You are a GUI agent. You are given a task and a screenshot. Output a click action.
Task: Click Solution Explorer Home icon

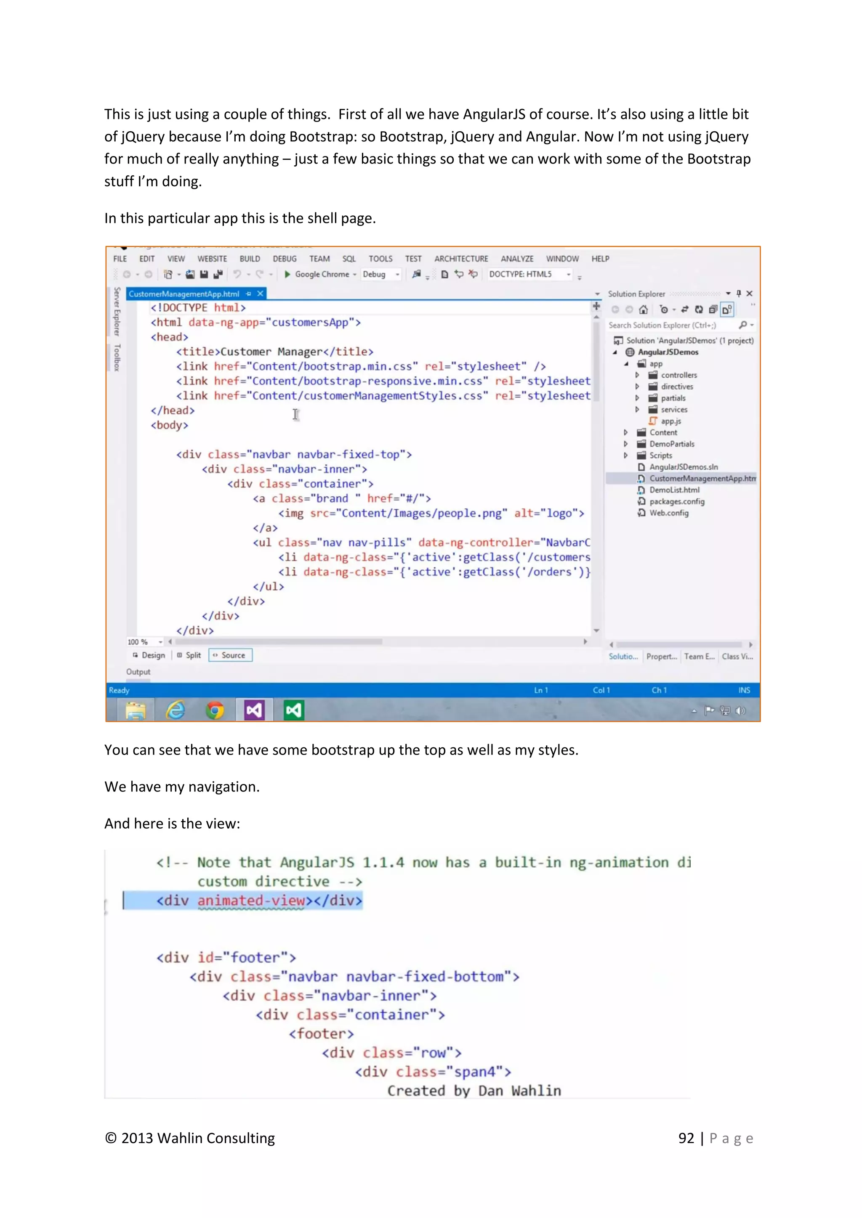tap(643, 309)
